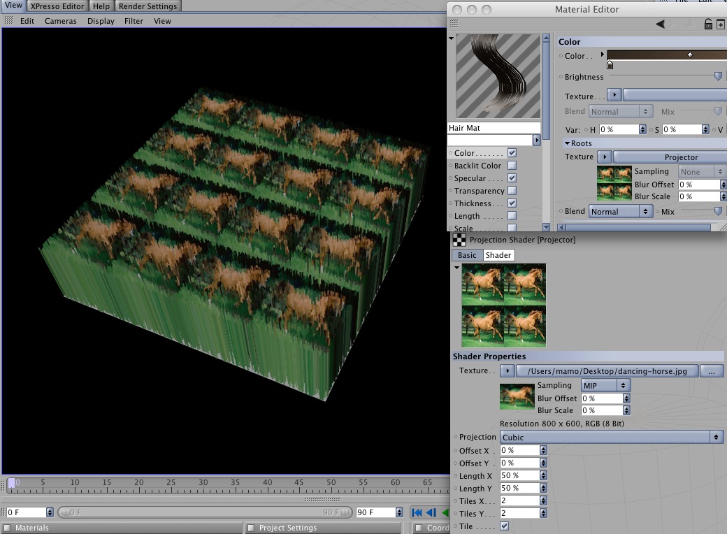Screen dimensions: 727x534
Task: Go to start of animation
Action: pos(417,512)
